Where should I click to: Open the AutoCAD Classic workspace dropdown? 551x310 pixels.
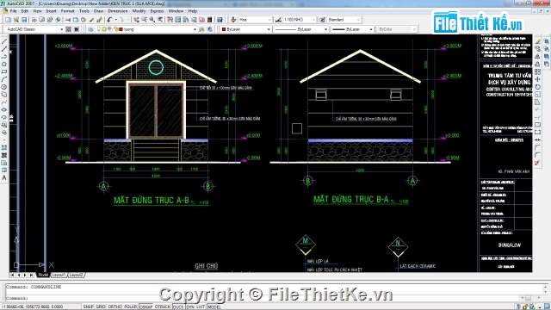point(34,29)
